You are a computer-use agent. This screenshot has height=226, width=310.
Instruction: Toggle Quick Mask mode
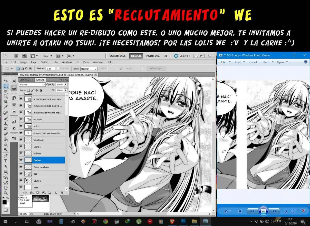6,210
